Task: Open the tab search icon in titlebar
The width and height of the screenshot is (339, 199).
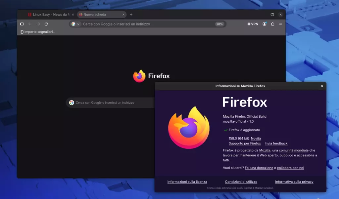Action: pos(272,15)
